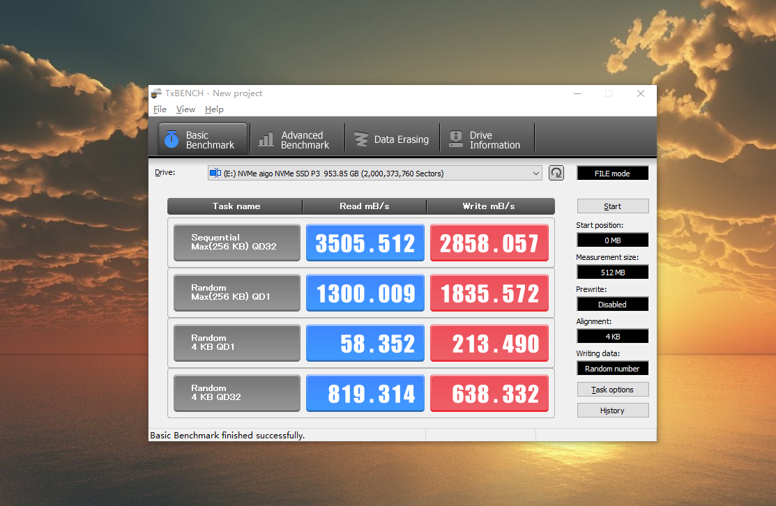The height and width of the screenshot is (506, 776).
Task: Open the File menu
Action: pyautogui.click(x=160, y=109)
